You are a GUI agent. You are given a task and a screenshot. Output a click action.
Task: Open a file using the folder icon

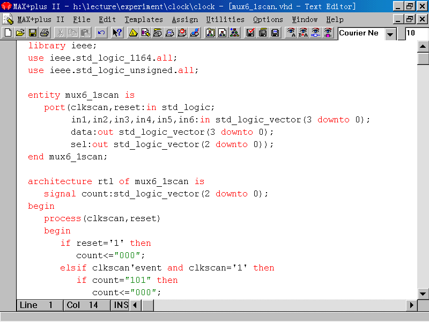coord(20,33)
